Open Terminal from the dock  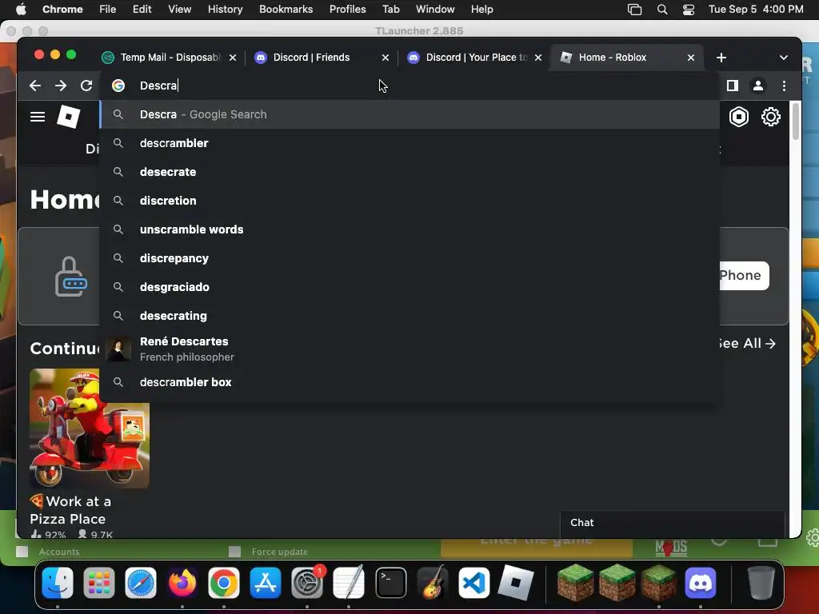coord(390,583)
